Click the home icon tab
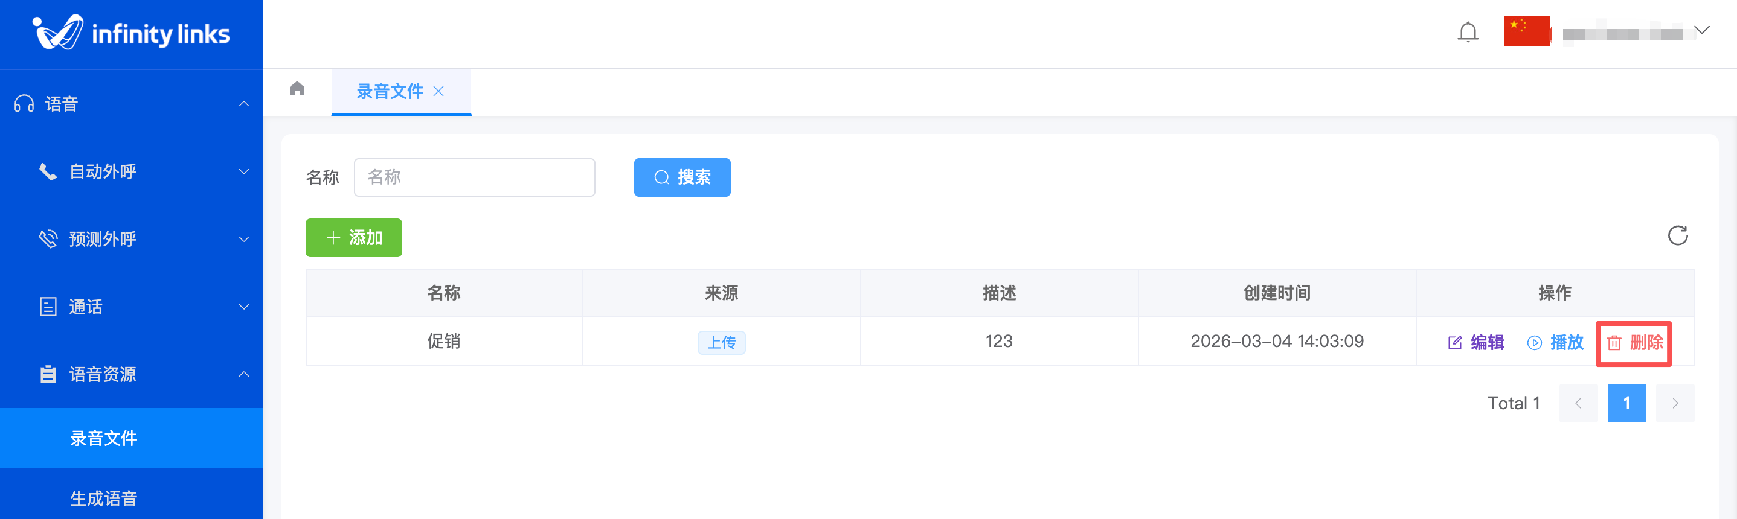The width and height of the screenshot is (1737, 519). click(297, 89)
